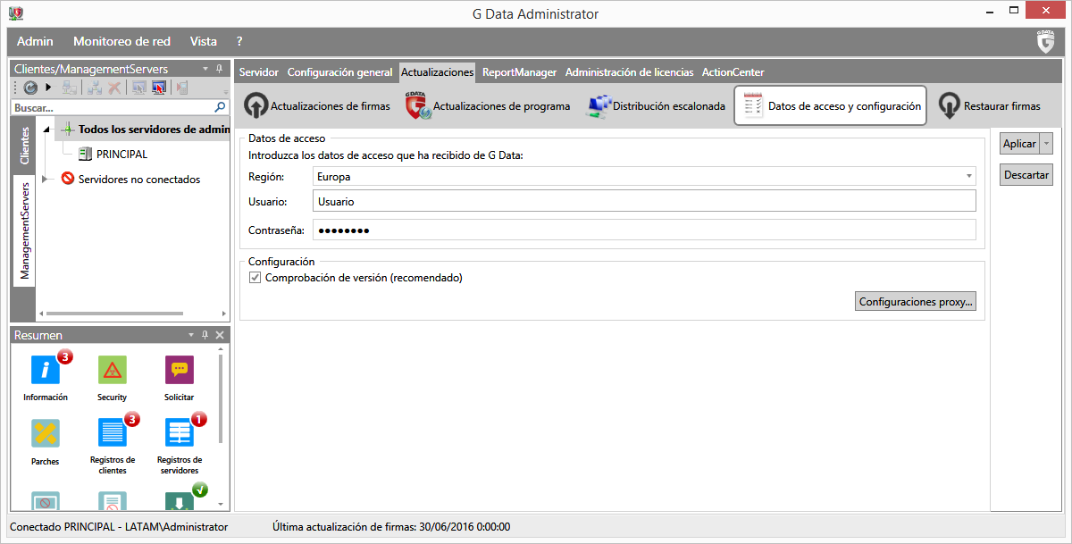
Task: Open the Aplicar button dropdown arrow
Action: click(1047, 144)
